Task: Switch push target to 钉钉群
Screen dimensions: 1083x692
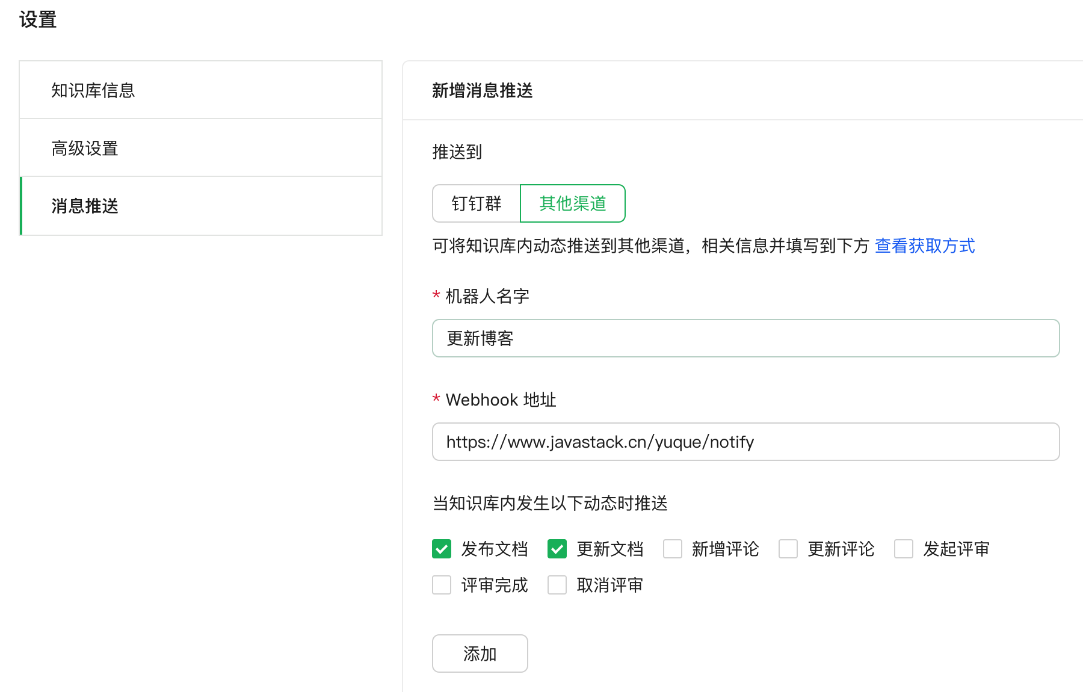Action: click(x=476, y=203)
